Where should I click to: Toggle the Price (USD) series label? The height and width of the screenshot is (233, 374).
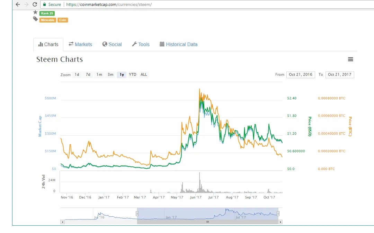point(310,126)
